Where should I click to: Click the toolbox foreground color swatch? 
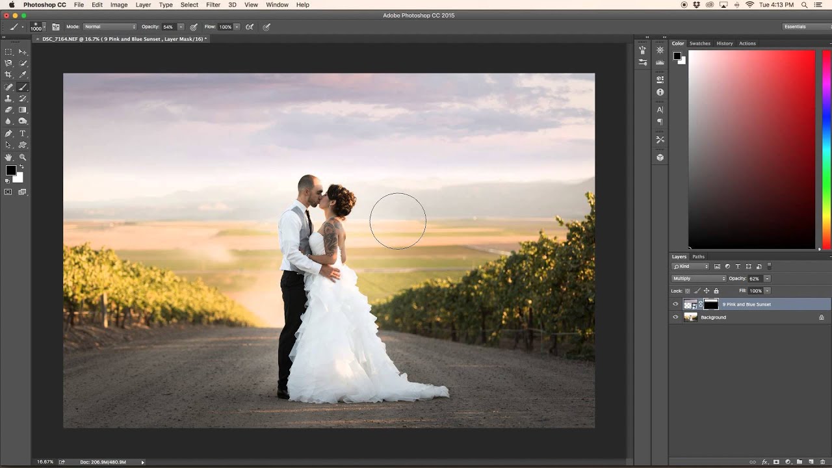[10, 170]
